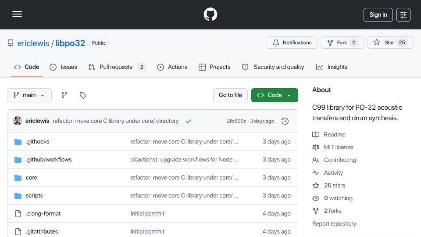
Task: Click the scripts folder icon
Action: (x=18, y=196)
